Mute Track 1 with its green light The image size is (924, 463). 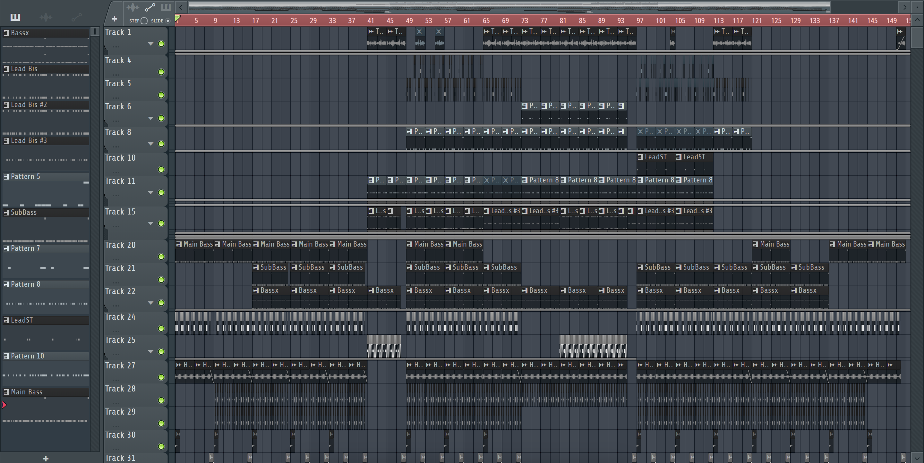coord(161,44)
